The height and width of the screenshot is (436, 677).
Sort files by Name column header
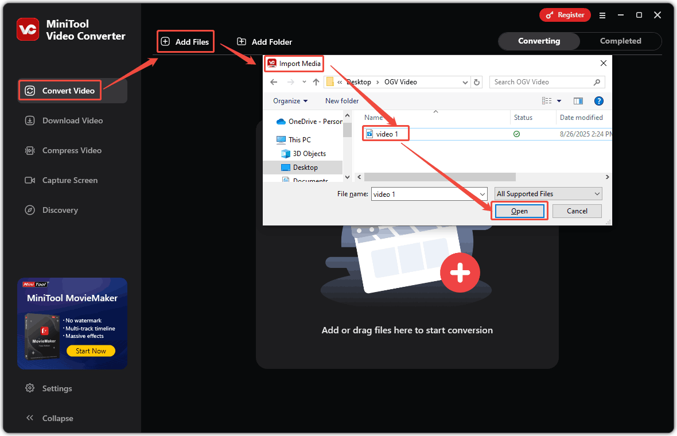point(374,118)
